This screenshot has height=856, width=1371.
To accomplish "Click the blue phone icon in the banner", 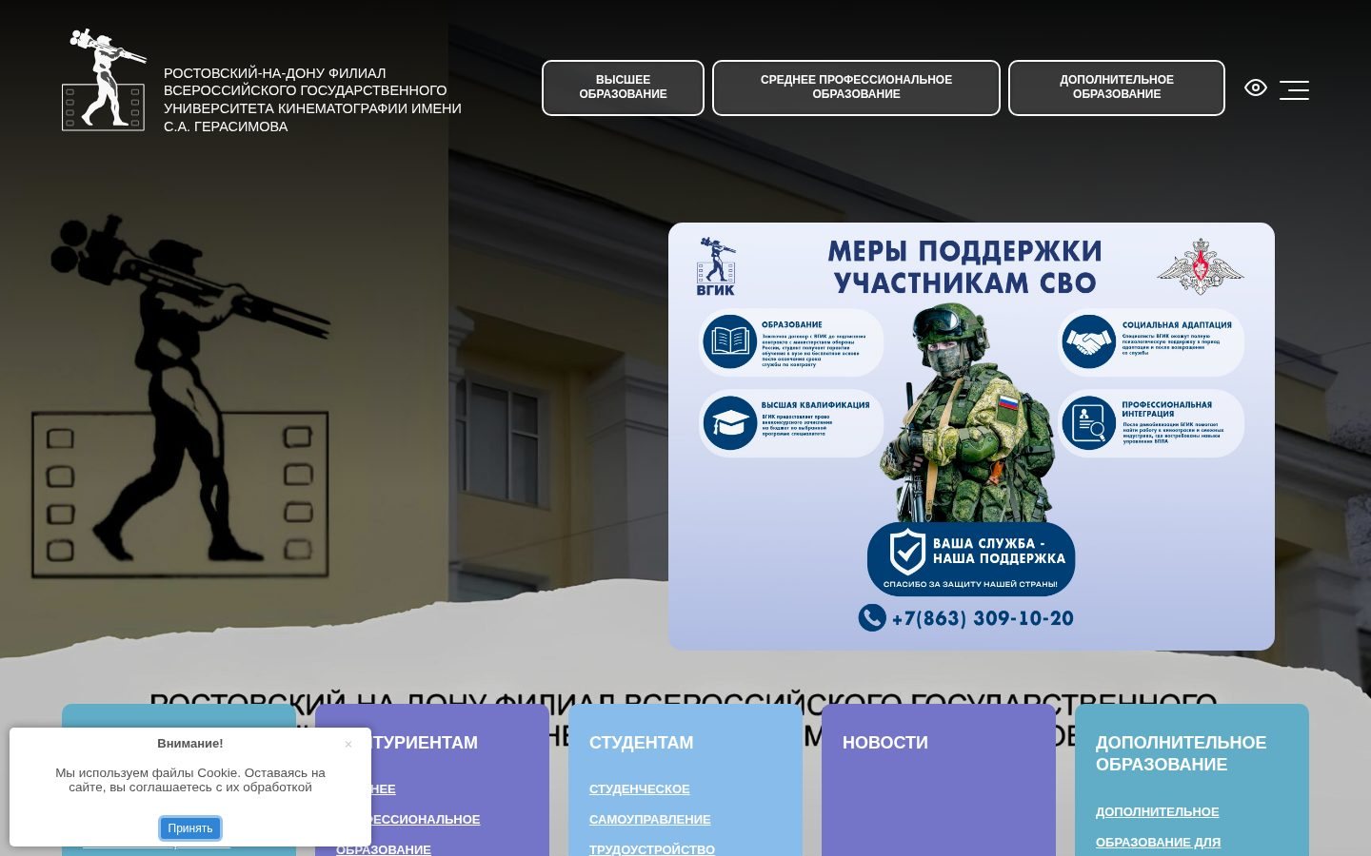I will click(x=872, y=618).
